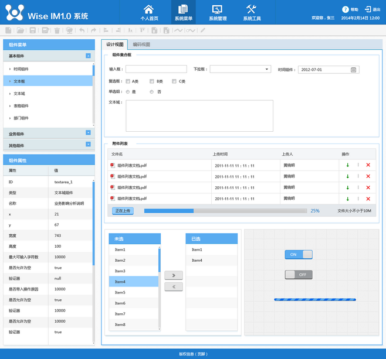Expand the 业务组件 section
The height and width of the screenshot is (359, 386).
(88, 133)
